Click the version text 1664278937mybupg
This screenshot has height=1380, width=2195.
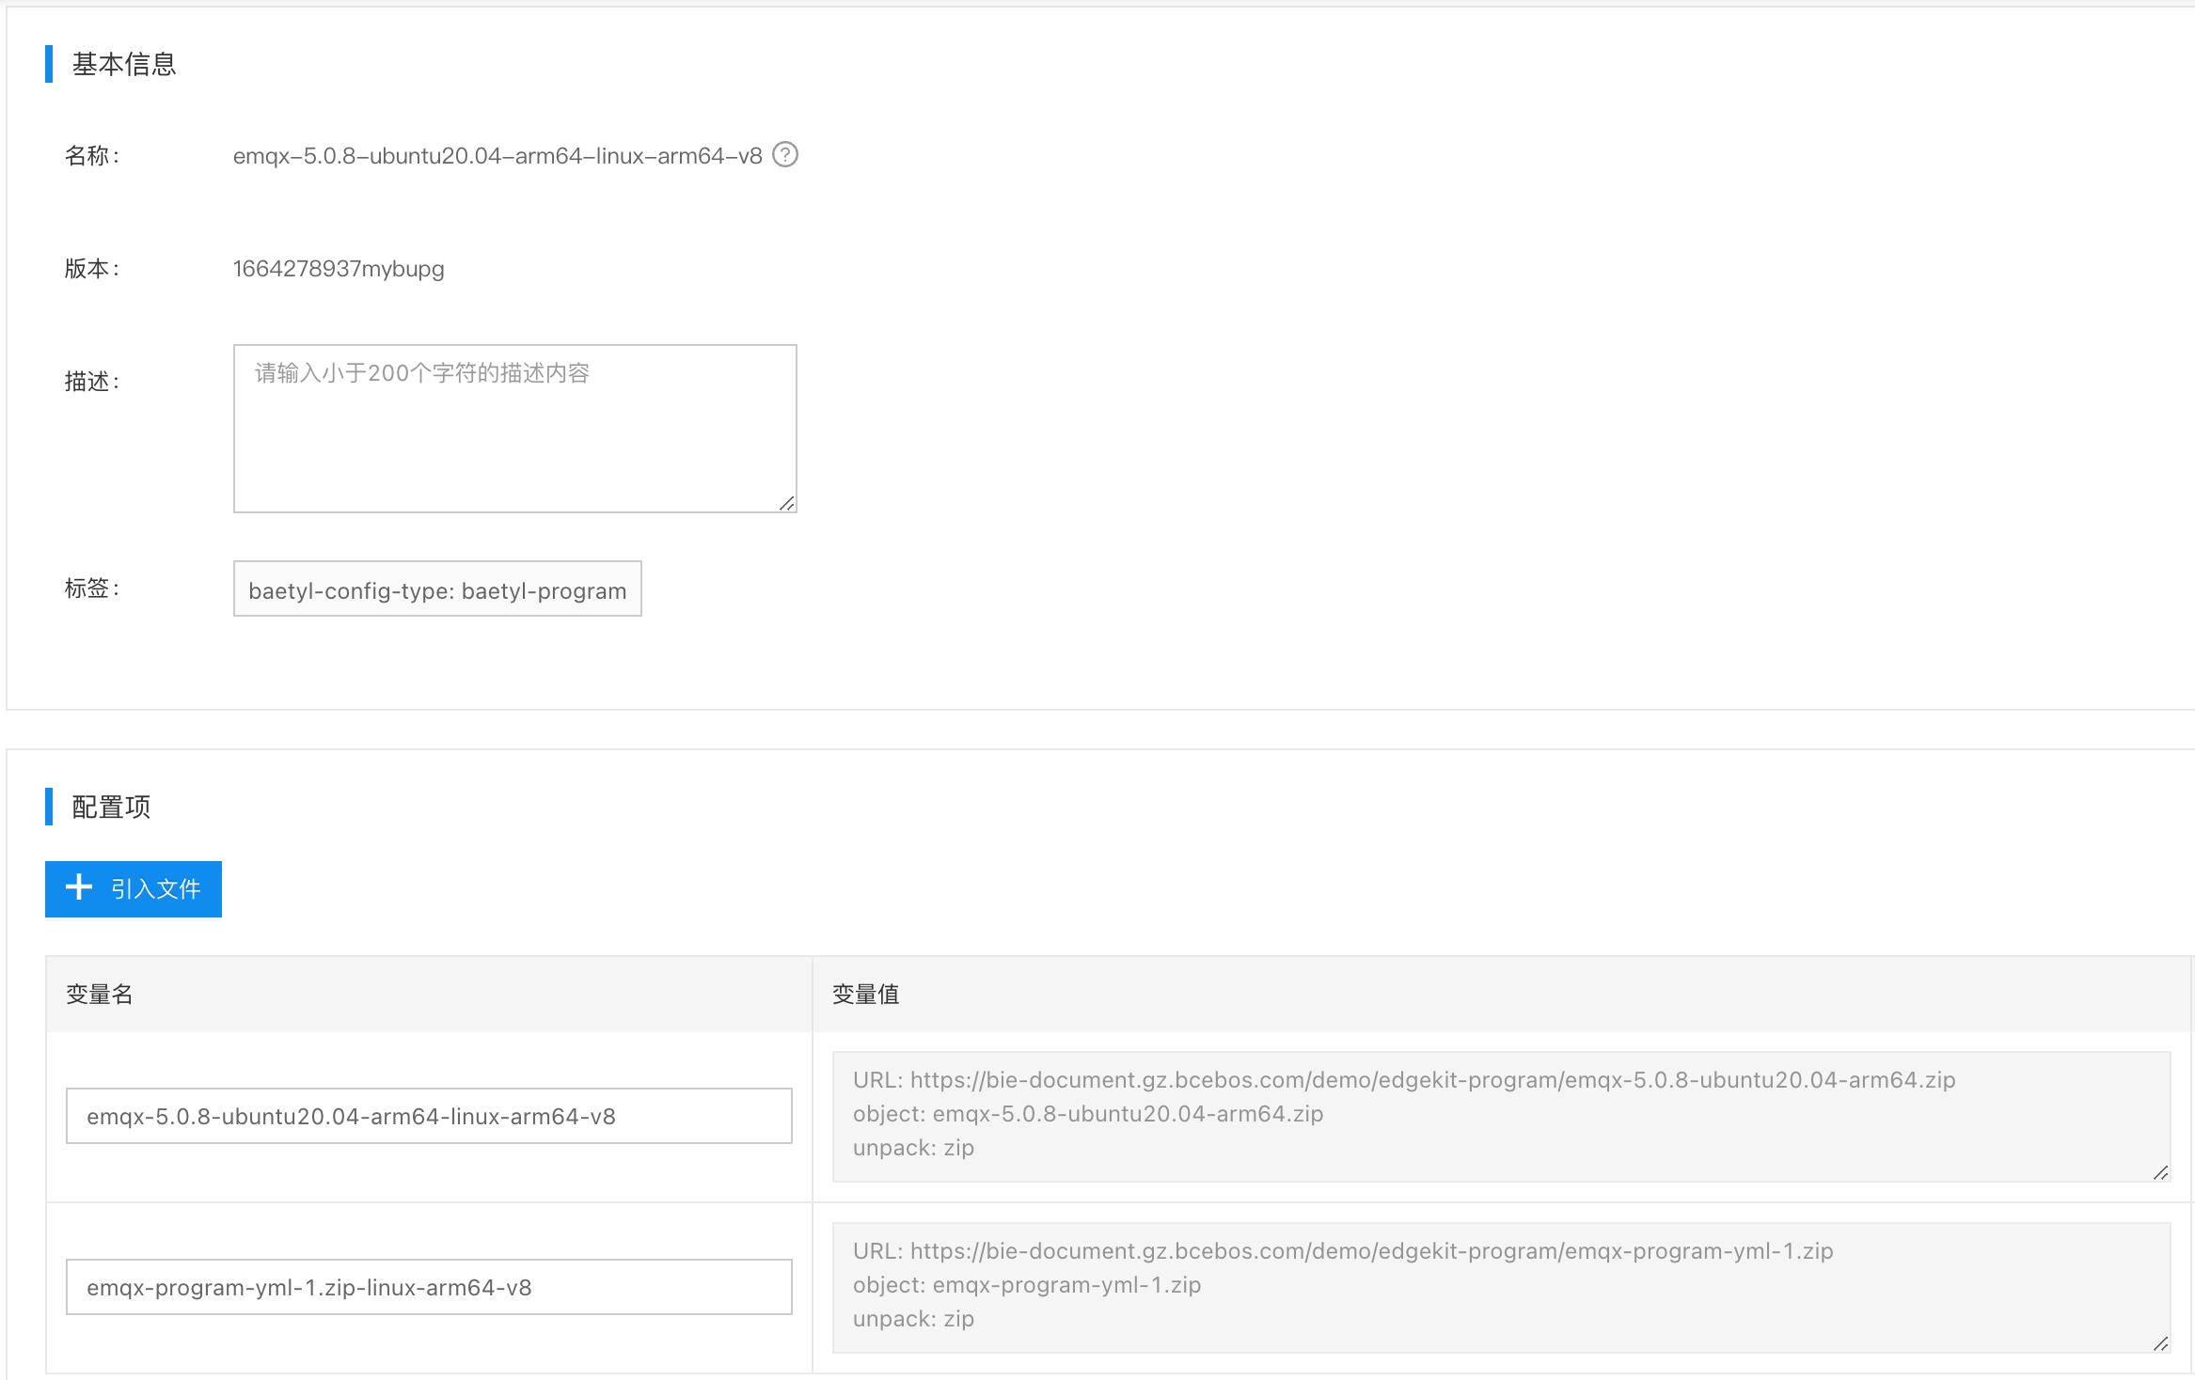339,269
